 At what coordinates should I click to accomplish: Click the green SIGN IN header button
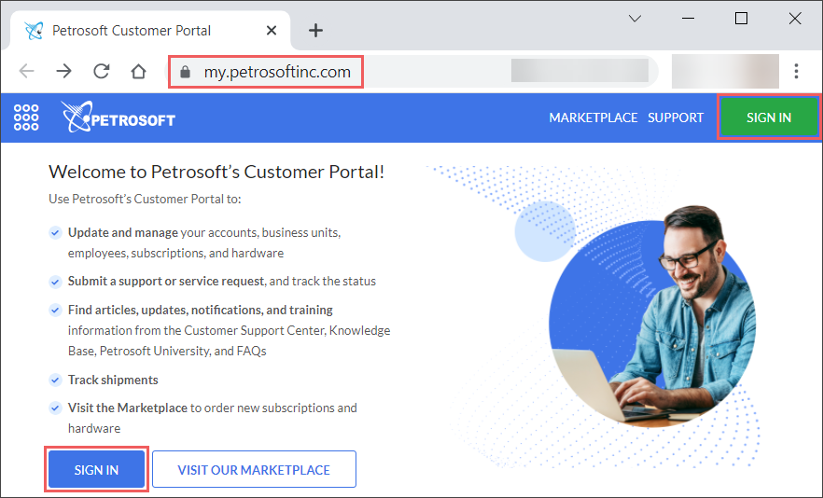(769, 118)
